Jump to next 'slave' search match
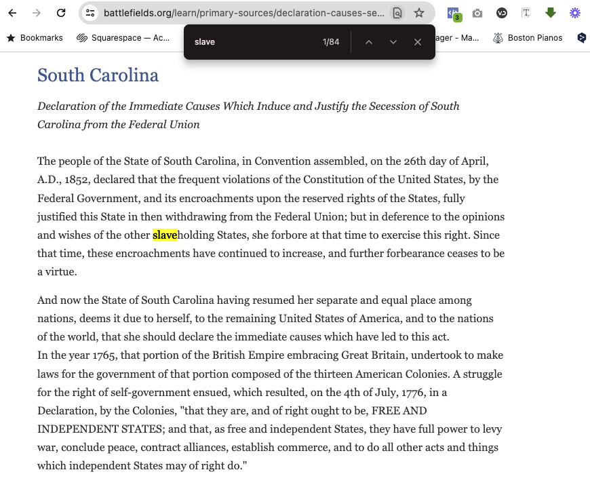590x489 pixels. pos(393,42)
